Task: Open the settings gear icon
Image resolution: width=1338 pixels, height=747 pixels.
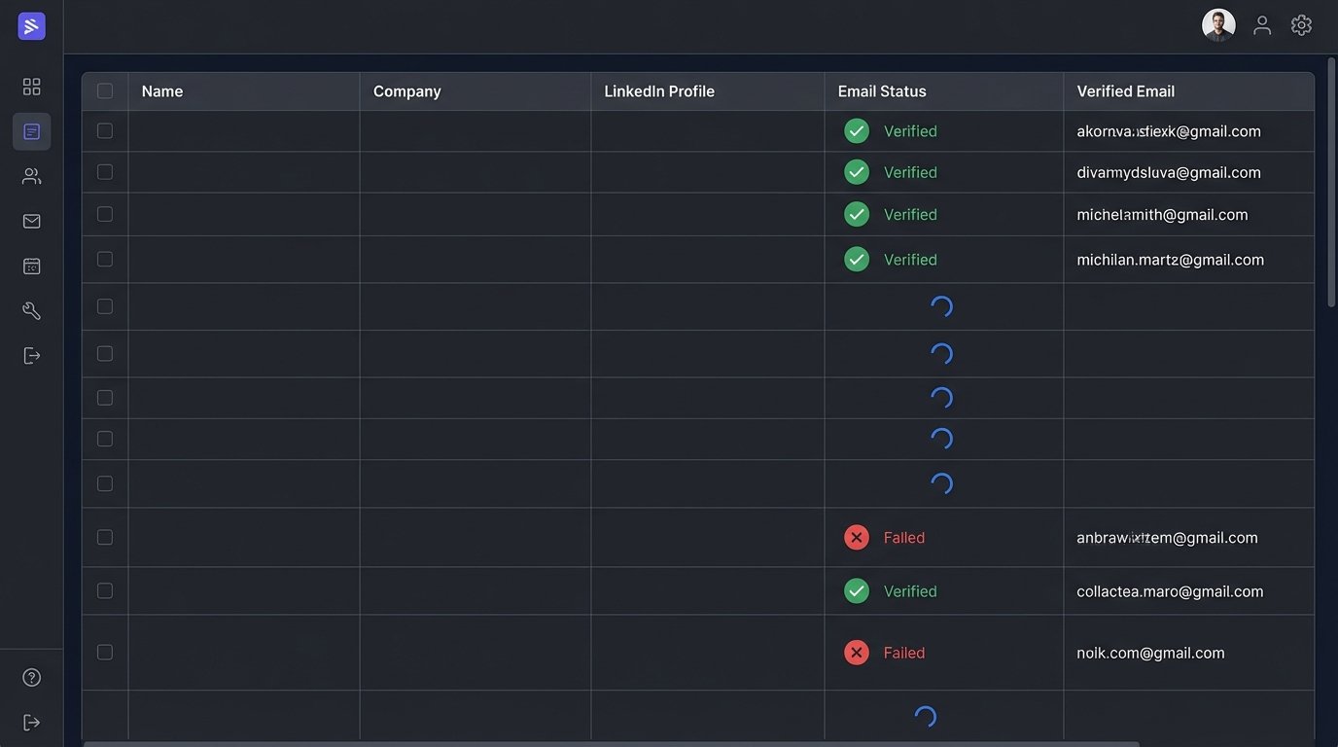Action: pyautogui.click(x=1301, y=25)
